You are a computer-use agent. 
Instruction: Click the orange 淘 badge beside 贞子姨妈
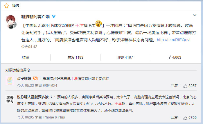point(35,78)
